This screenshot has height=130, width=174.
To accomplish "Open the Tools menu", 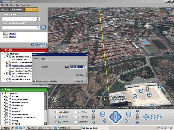I will tap(23, 5).
